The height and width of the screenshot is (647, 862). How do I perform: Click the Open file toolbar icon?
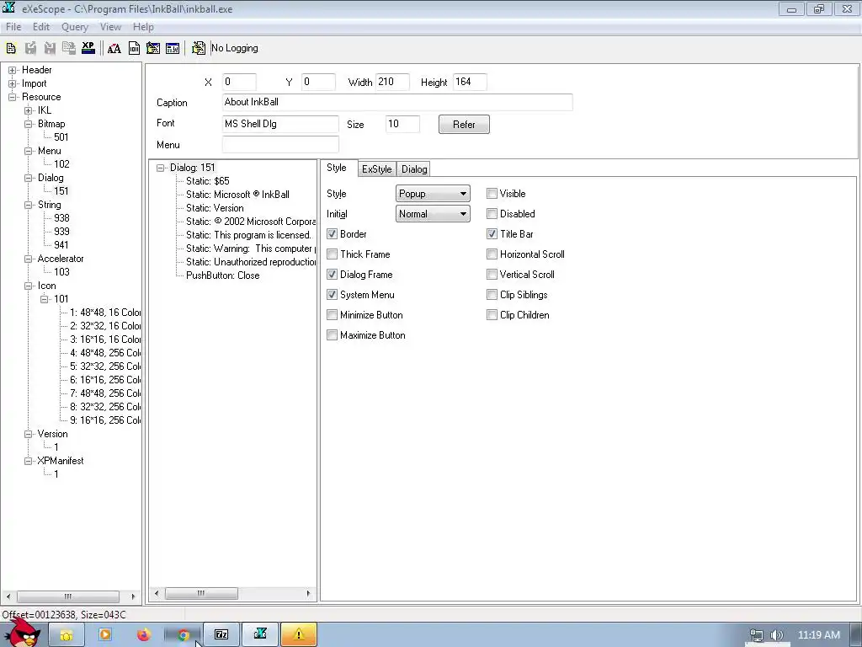coord(11,48)
